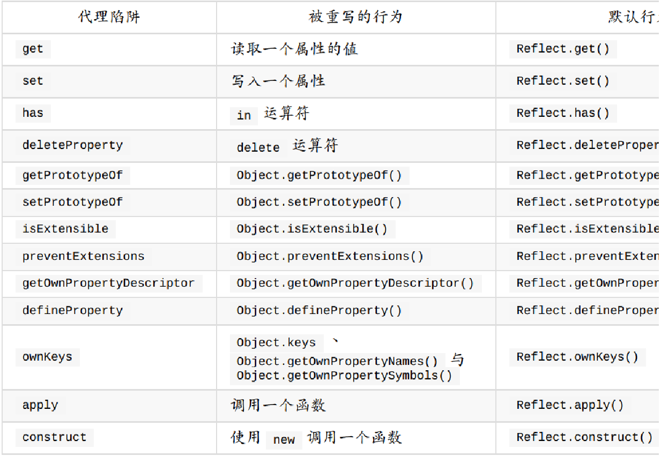
Task: Click Reflect.get() default behavior code
Action: tap(563, 49)
